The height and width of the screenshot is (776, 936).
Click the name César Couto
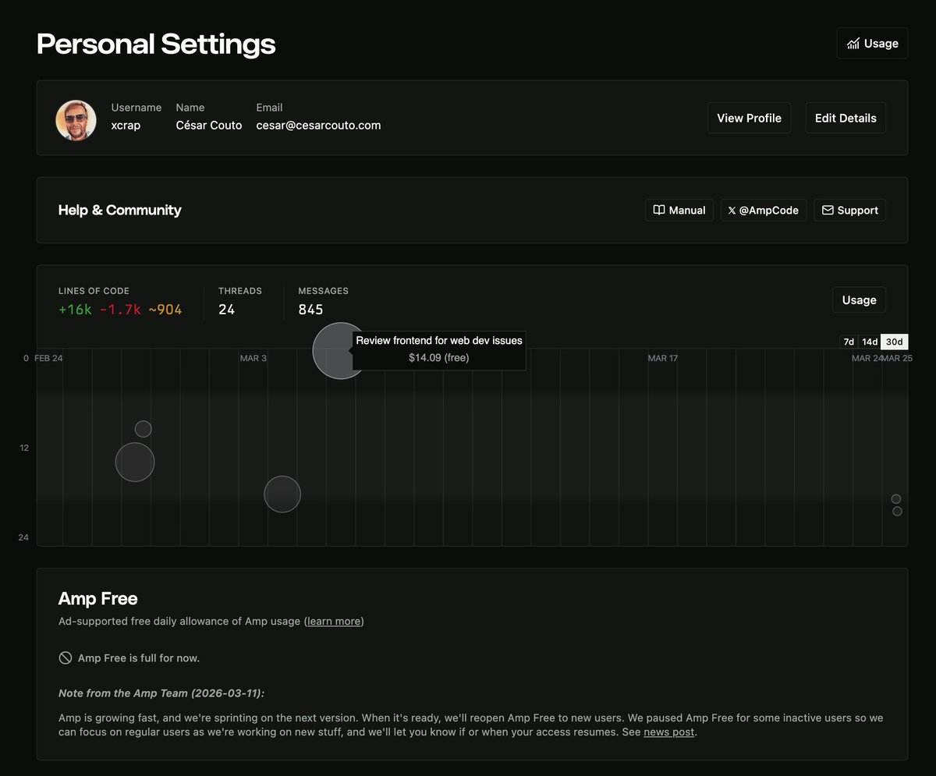tap(209, 125)
